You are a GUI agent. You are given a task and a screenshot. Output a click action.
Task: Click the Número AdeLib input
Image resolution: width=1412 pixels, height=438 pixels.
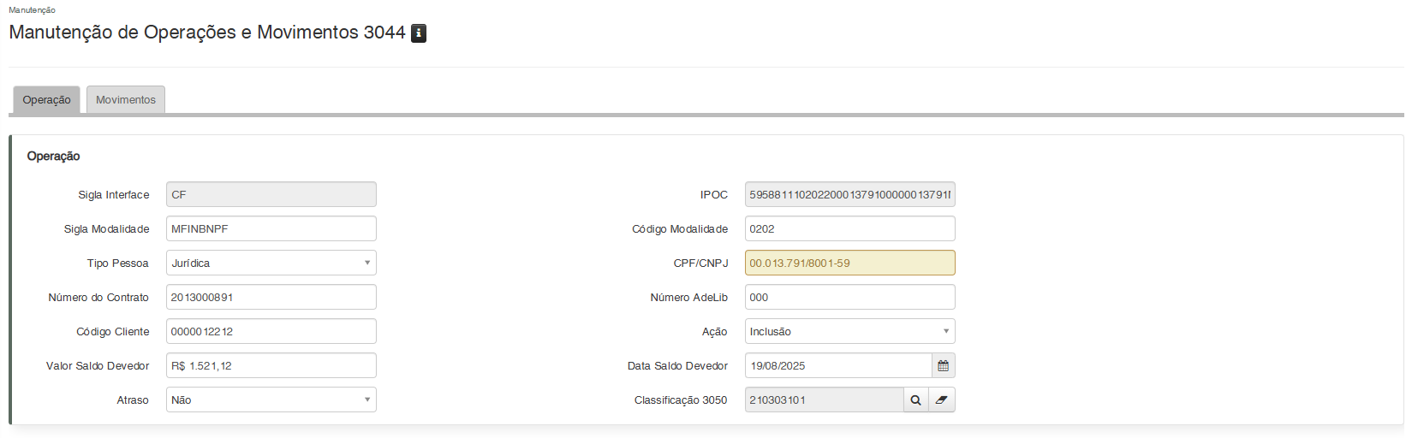849,297
